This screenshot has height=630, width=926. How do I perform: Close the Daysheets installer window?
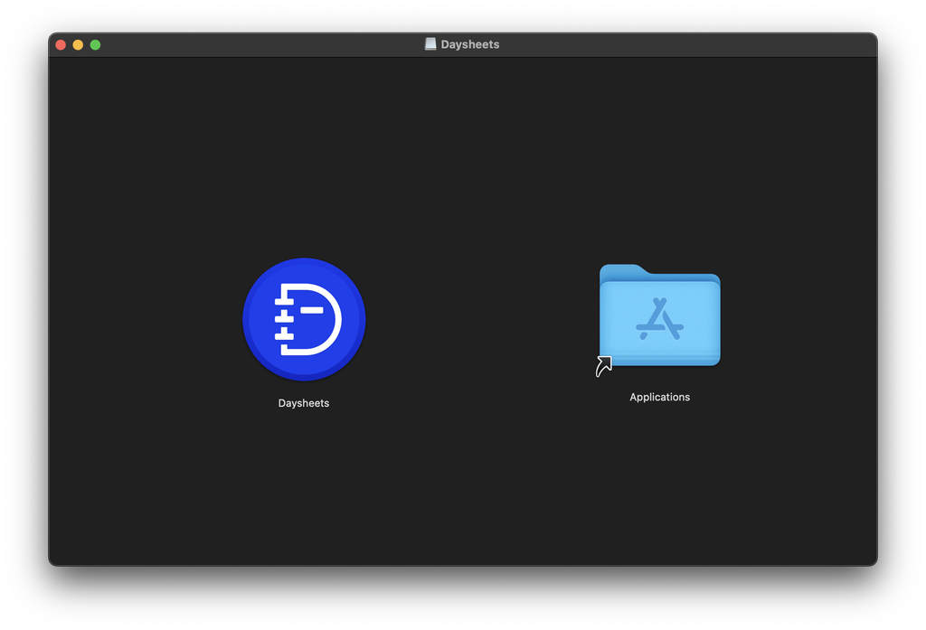coord(61,45)
